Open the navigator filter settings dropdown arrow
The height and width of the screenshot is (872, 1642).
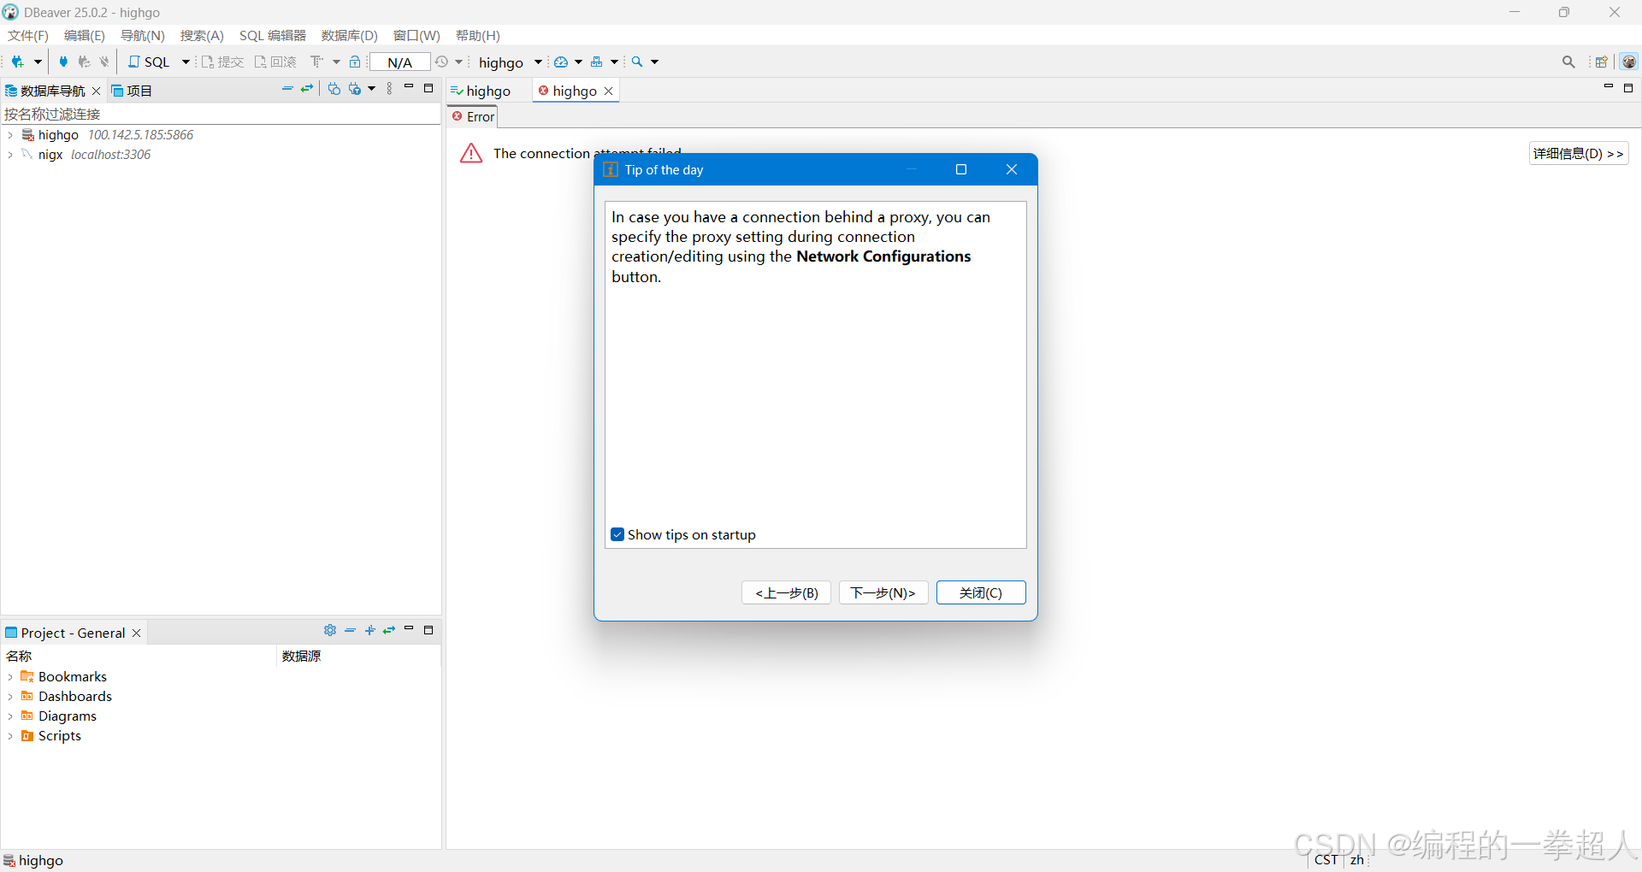[x=371, y=89]
